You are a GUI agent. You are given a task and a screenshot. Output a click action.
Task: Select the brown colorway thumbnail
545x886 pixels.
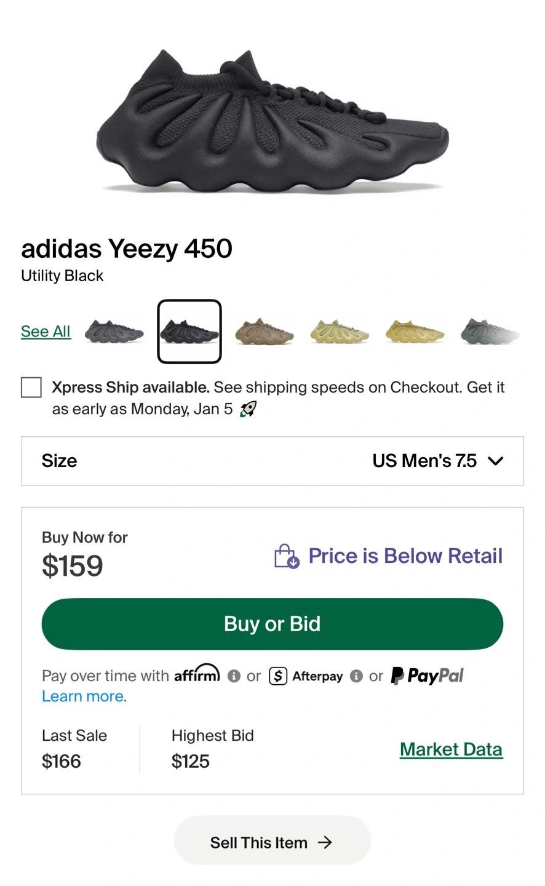click(x=264, y=331)
